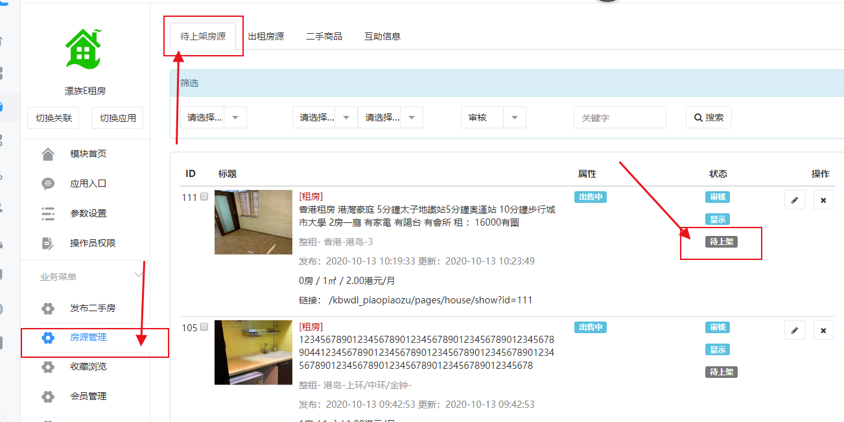Screen dimensions: 844x422
Task: Click the home icon beside 模块首页
Action: [48, 154]
